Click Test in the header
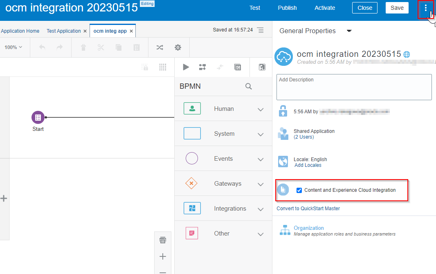This screenshot has height=274, width=436. pyautogui.click(x=255, y=8)
